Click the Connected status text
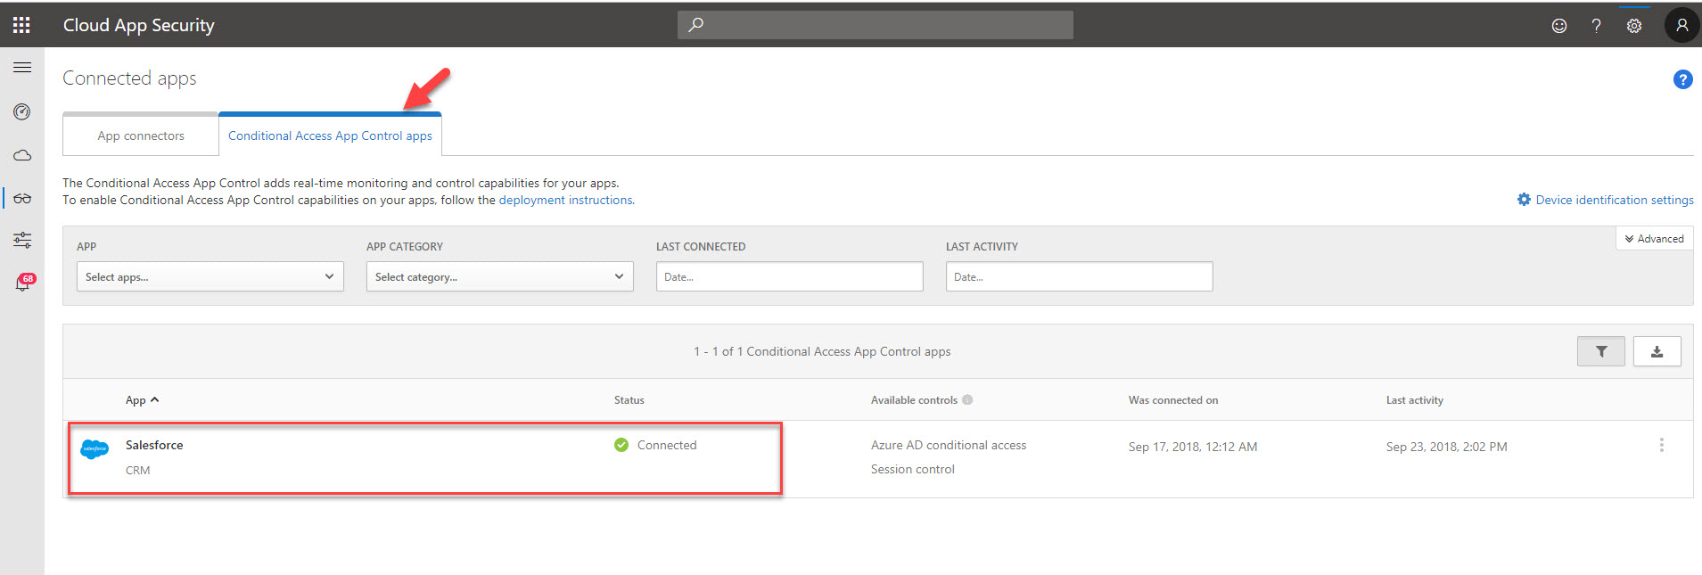This screenshot has width=1702, height=575. click(667, 445)
